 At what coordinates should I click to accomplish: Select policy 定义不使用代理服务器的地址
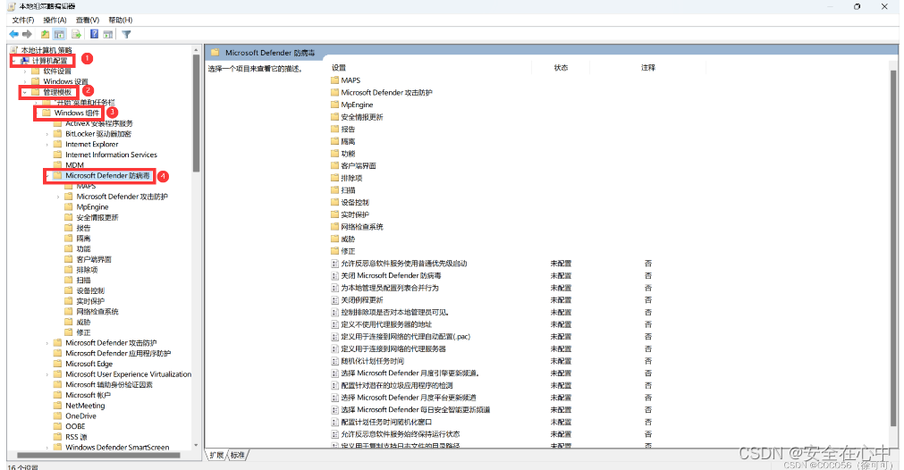click(386, 324)
